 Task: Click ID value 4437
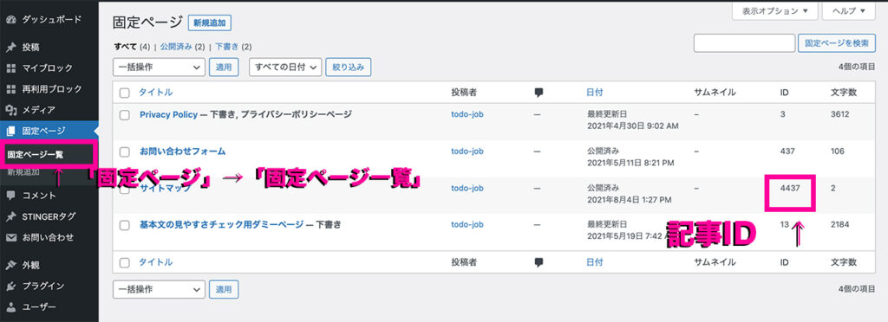pyautogui.click(x=790, y=188)
